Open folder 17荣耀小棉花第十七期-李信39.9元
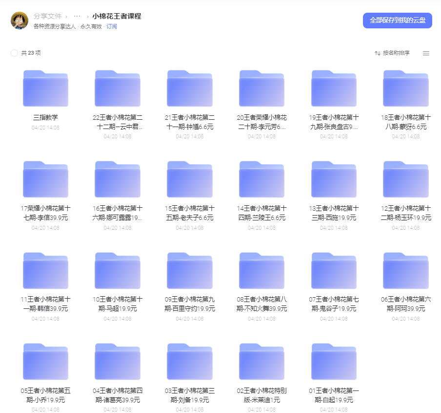 [x=45, y=179]
